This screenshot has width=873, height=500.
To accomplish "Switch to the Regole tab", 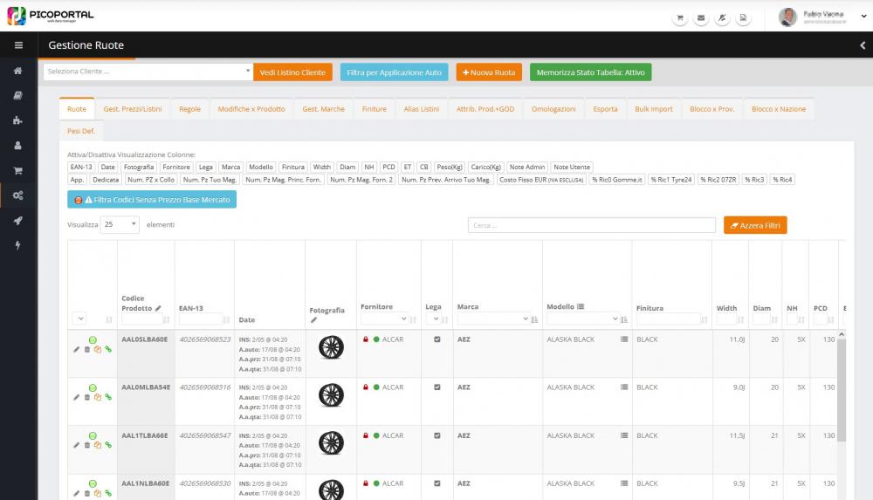I will (189, 109).
